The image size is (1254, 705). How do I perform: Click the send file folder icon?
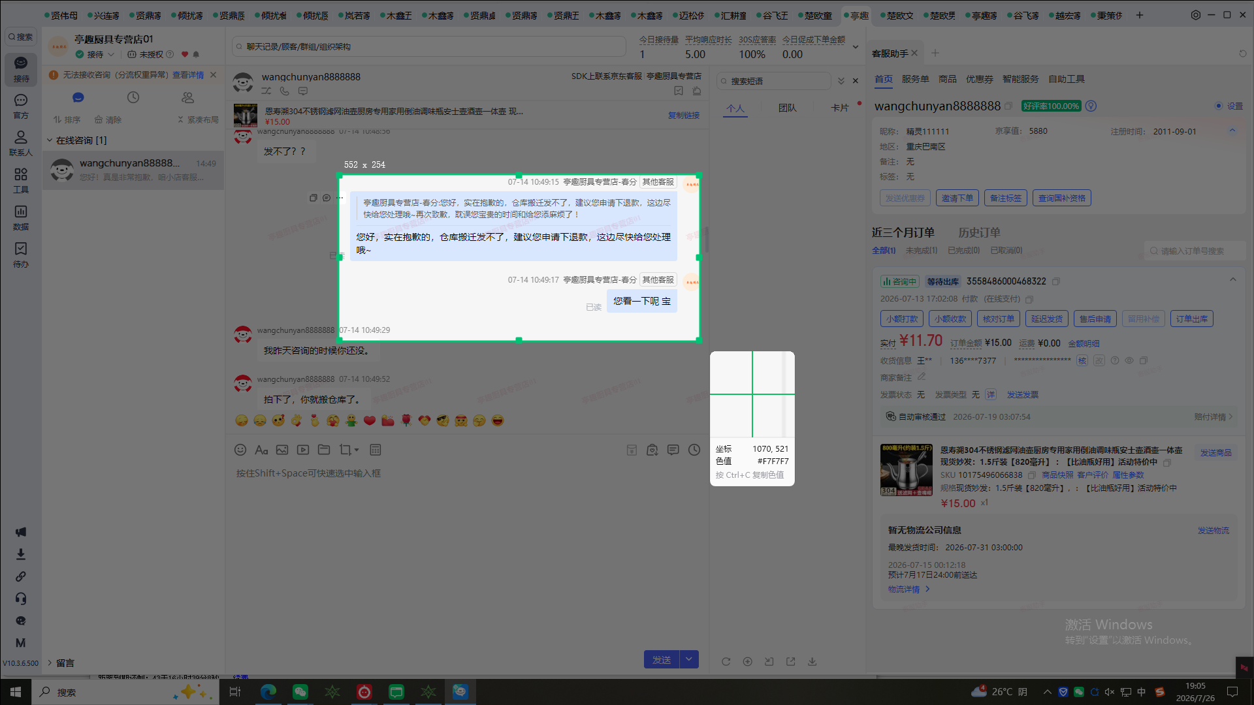point(324,450)
